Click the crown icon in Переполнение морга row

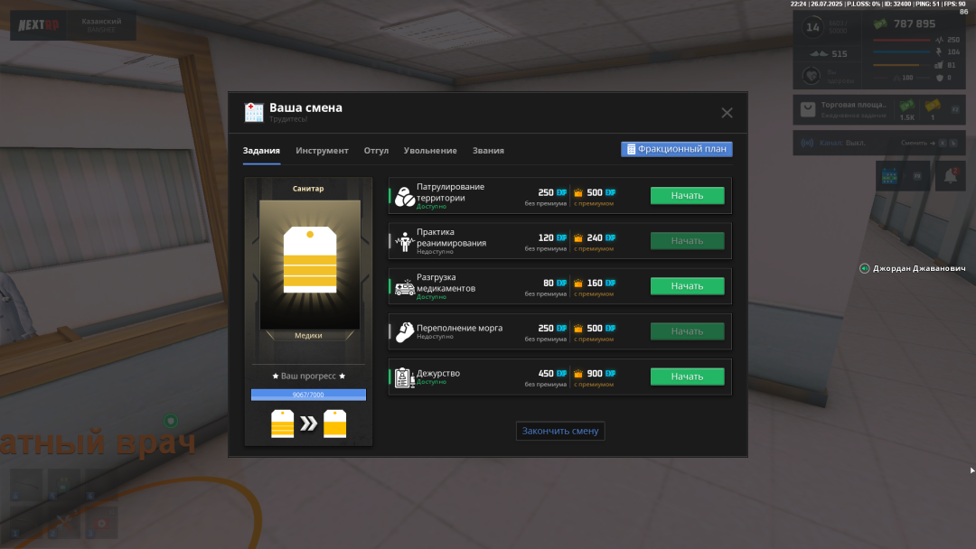coord(578,329)
